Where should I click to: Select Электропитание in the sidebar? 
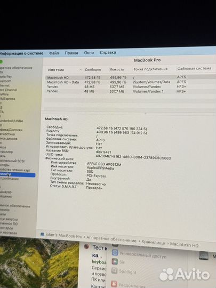(9, 179)
